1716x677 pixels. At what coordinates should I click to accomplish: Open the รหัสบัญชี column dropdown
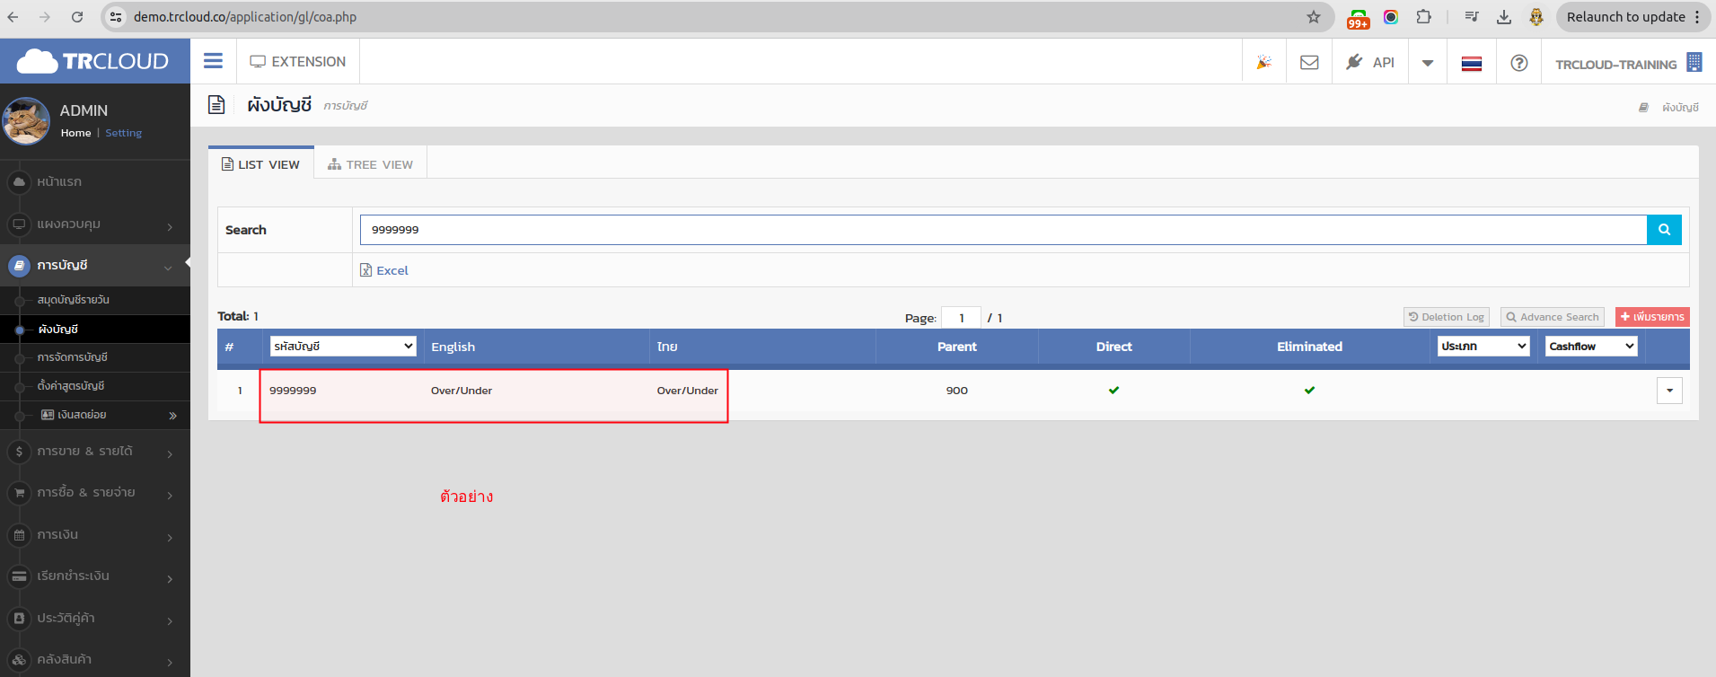coord(343,347)
